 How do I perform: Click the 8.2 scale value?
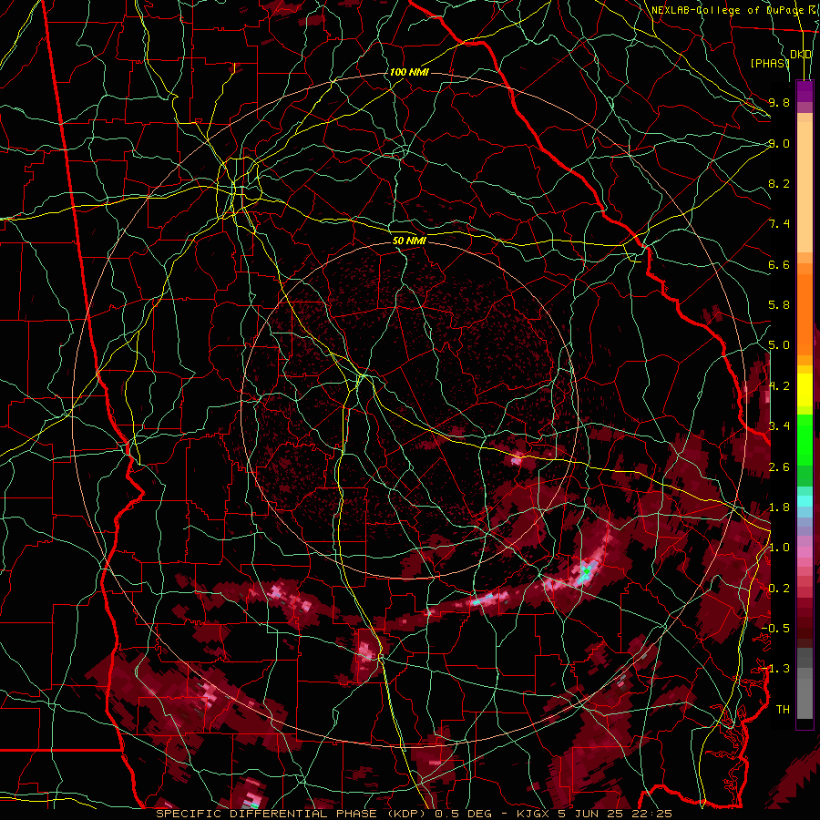coord(779,183)
